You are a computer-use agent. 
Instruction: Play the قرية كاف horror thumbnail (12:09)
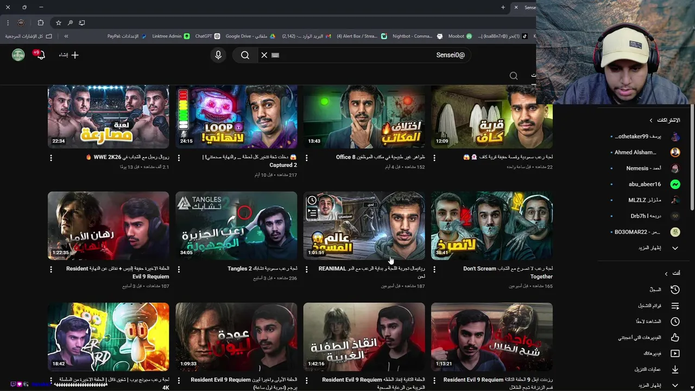[492, 116]
